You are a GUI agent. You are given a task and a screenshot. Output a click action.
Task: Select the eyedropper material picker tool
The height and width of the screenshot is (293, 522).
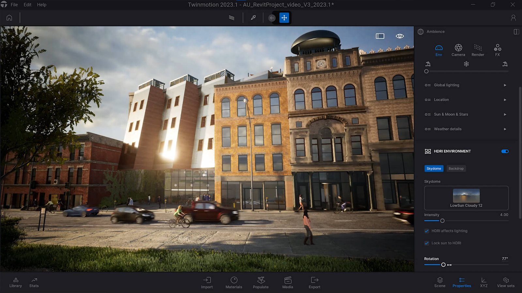pos(253,18)
